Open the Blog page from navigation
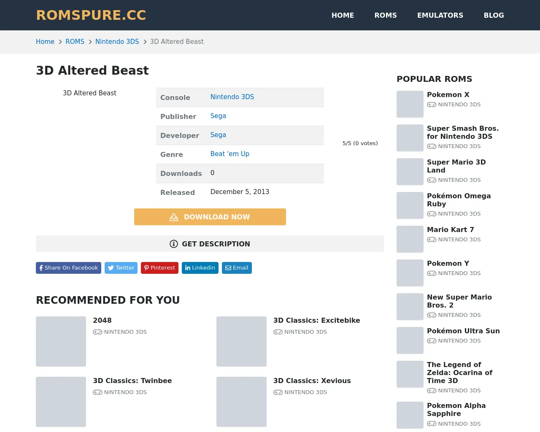The width and height of the screenshot is (540, 432). 494,15
